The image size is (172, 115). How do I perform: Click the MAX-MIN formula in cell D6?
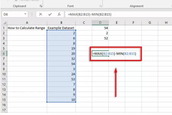(x=114, y=54)
